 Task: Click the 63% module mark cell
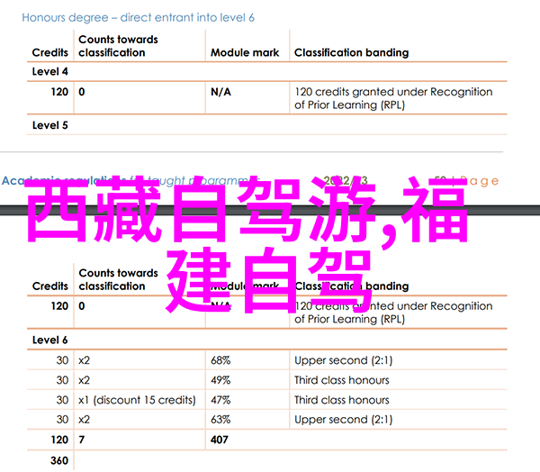pyautogui.click(x=221, y=420)
